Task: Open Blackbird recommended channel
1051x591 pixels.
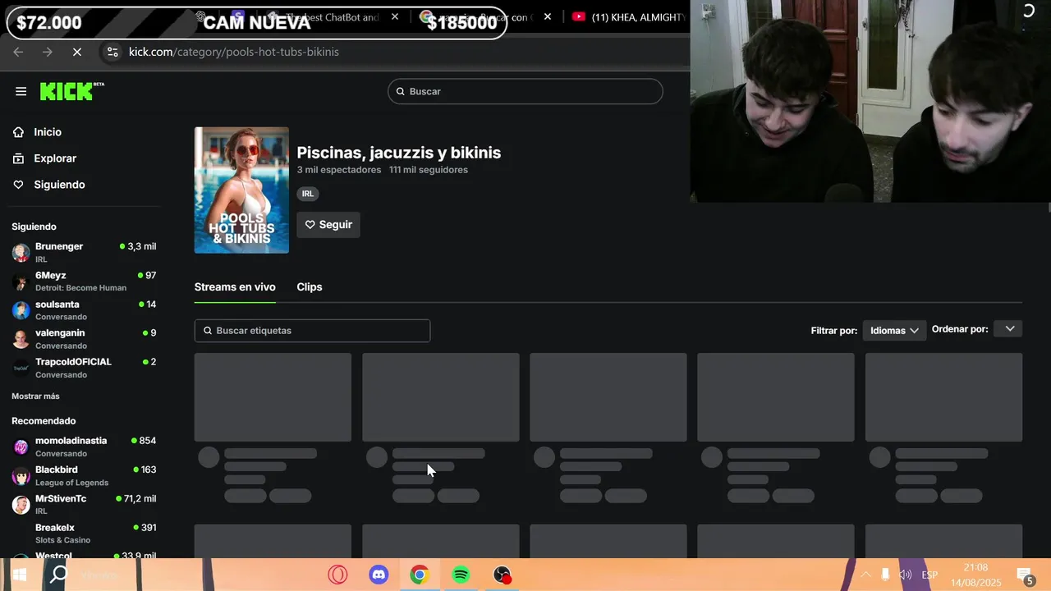Action: (x=84, y=475)
